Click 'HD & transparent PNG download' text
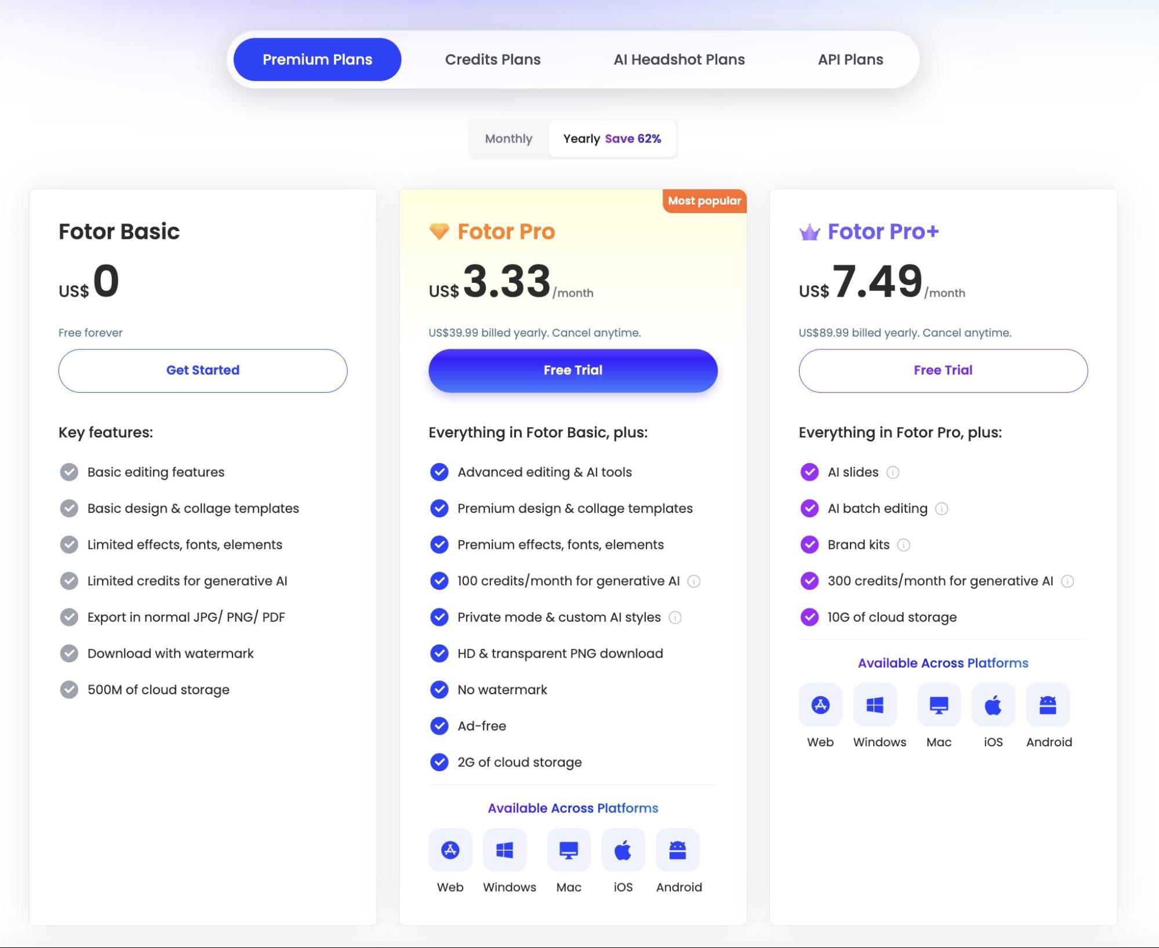This screenshot has width=1159, height=948. (x=560, y=654)
